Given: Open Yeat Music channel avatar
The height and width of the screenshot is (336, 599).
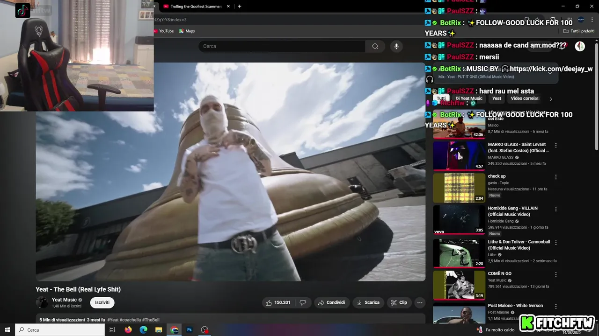Looking at the screenshot, I should 42,302.
